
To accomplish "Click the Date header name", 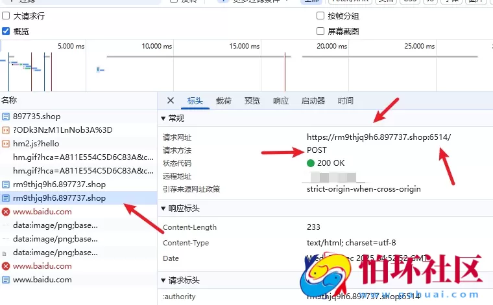I will 171,258.
